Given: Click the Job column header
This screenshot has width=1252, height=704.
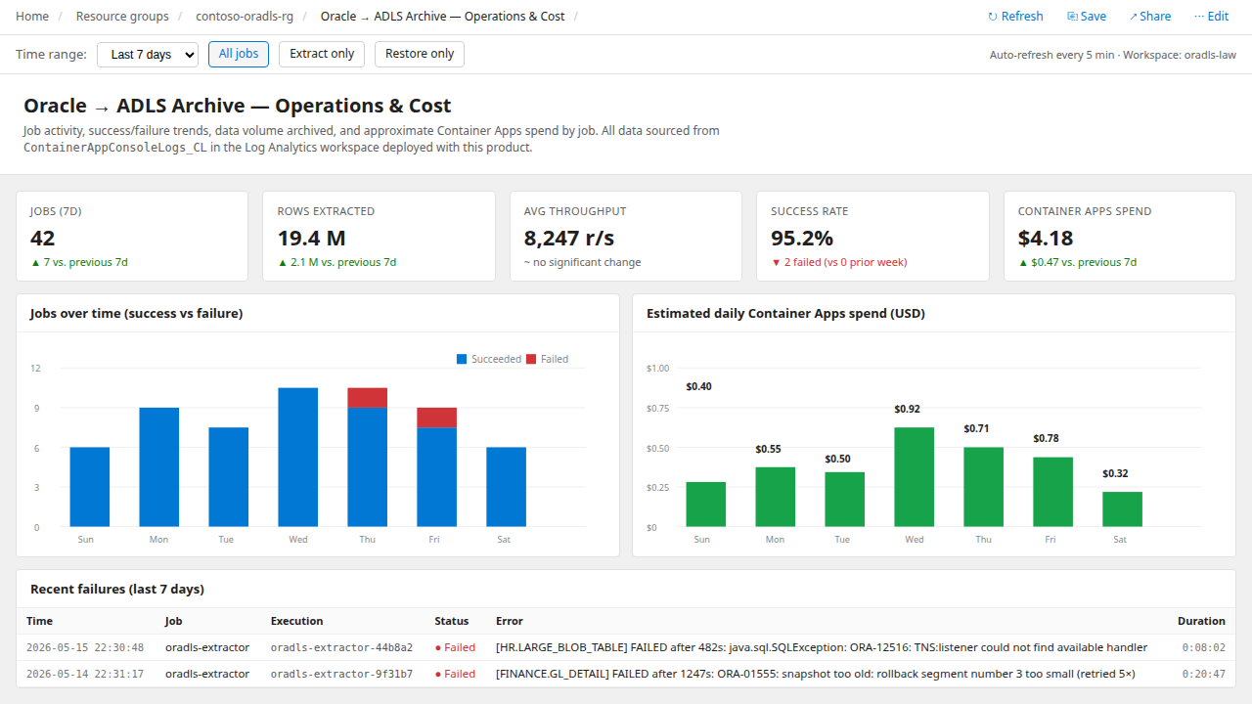Looking at the screenshot, I should (x=174, y=621).
